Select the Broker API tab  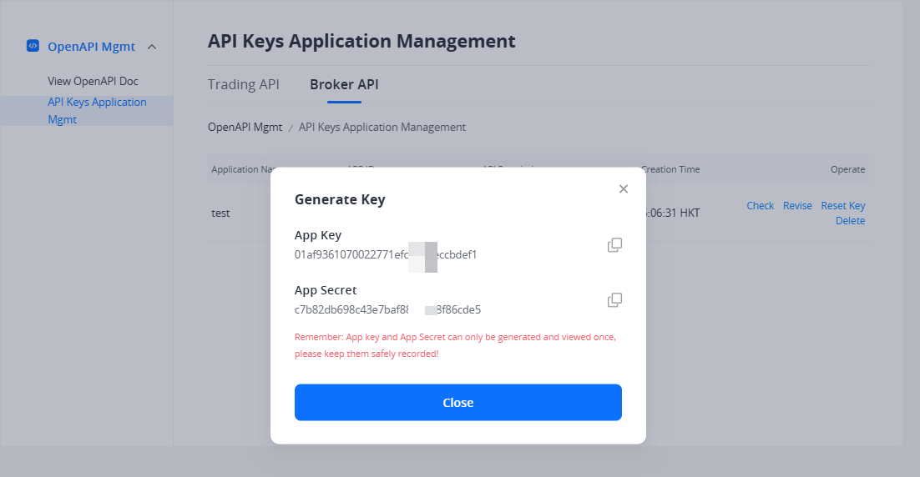tap(344, 84)
